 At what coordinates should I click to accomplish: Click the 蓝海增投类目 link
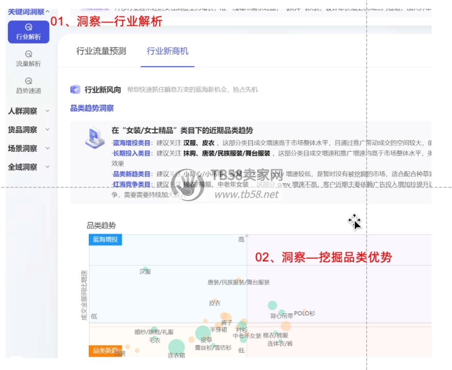click(131, 143)
